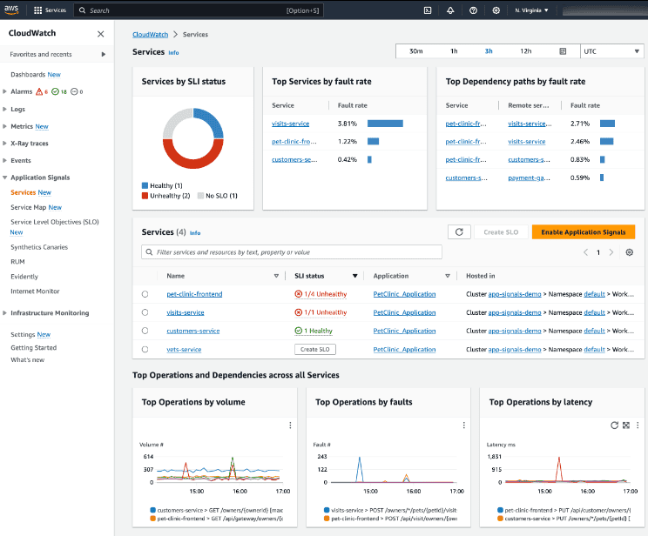Open the UTC timezone dropdown
The height and width of the screenshot is (536, 648).
[612, 51]
